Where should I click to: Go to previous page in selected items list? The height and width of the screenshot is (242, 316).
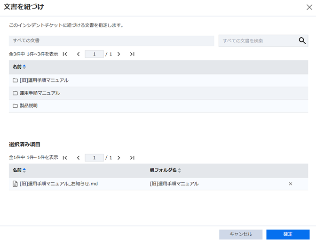[78, 158]
